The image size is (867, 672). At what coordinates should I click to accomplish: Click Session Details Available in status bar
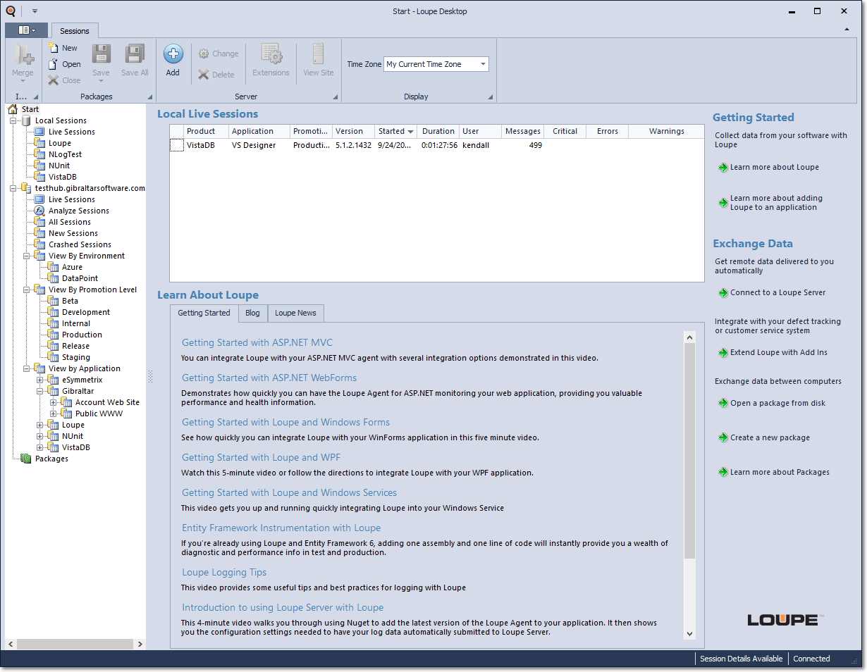pos(741,659)
